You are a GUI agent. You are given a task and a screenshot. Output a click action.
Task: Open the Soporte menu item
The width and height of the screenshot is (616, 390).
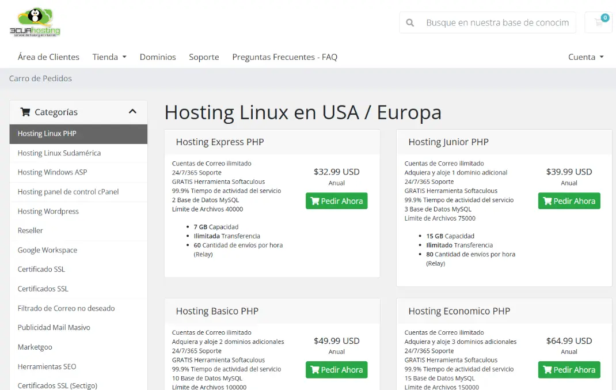point(204,57)
